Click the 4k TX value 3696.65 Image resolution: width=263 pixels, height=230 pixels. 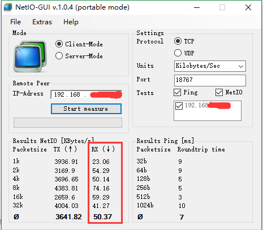[x=66, y=179]
